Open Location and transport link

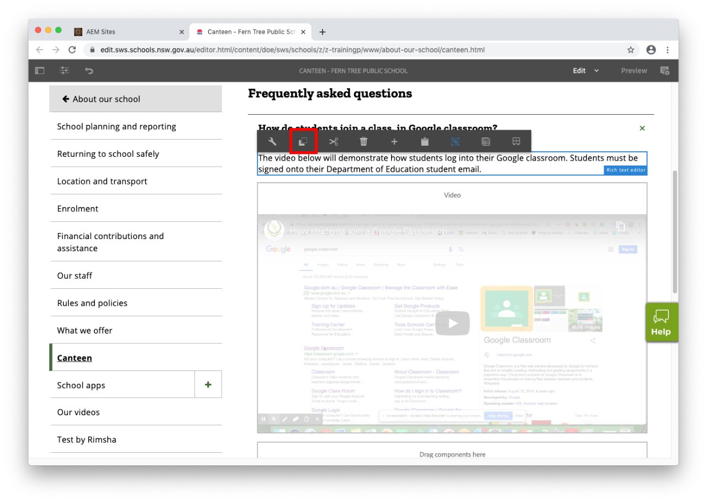[102, 181]
